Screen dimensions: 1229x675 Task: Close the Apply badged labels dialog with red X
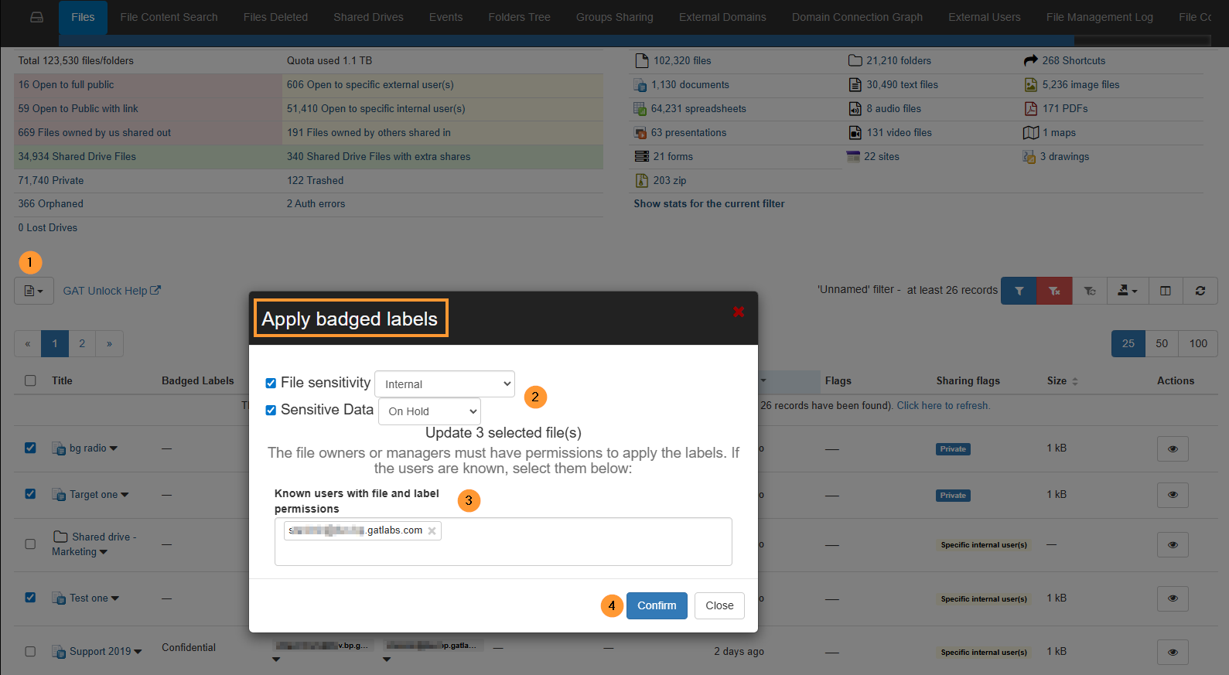739,312
